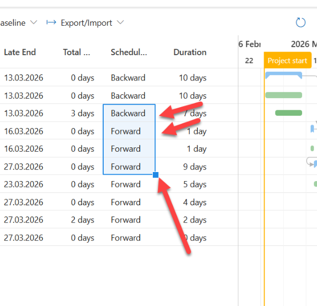Click the date 22 in timeline header

pyautogui.click(x=249, y=61)
